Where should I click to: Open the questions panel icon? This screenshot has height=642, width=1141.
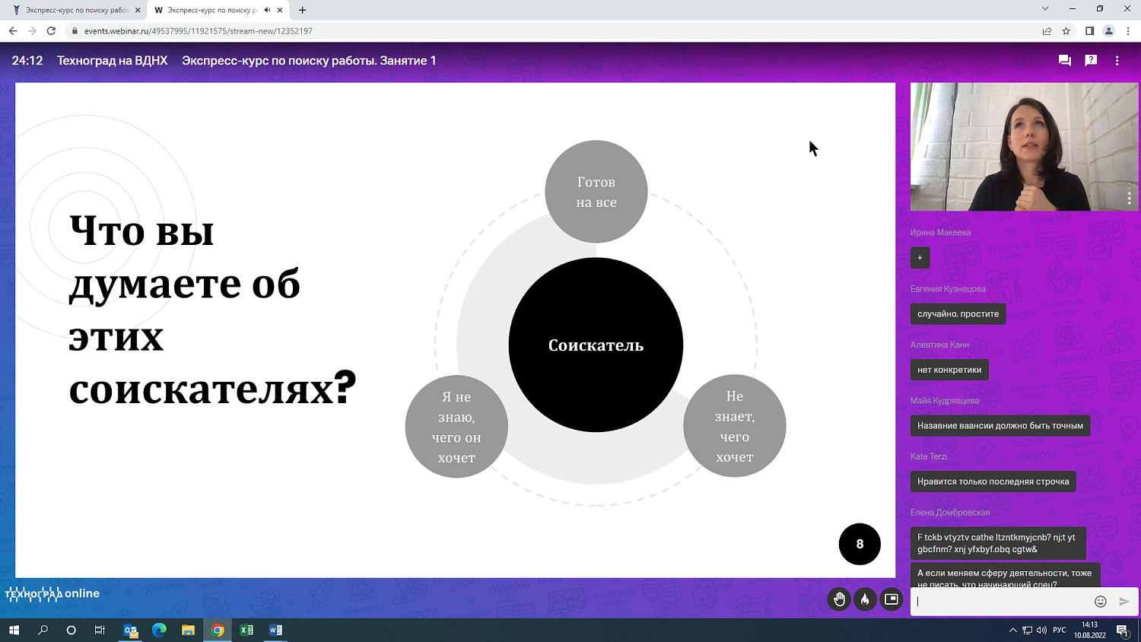tap(1091, 61)
